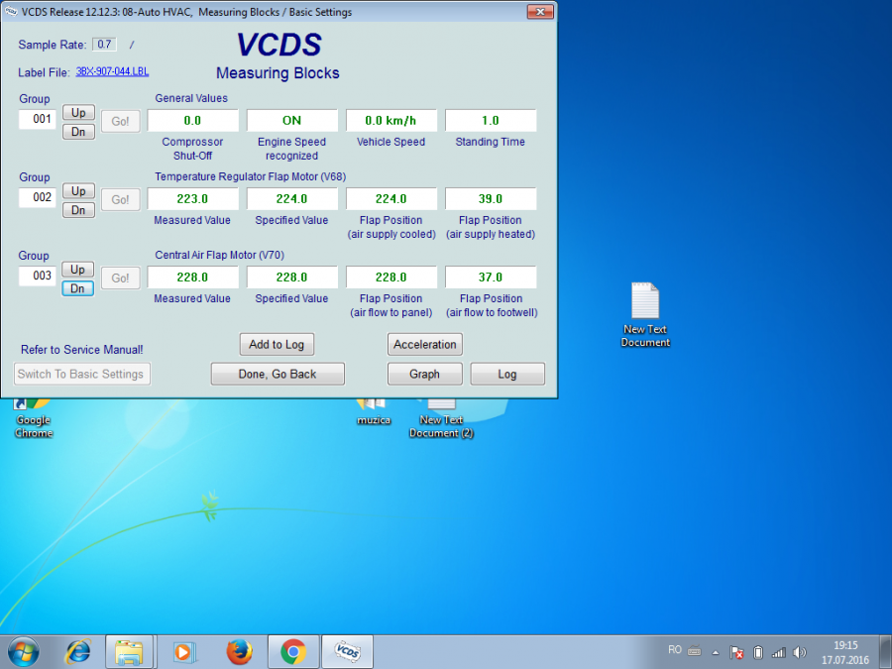Open Chrome from the taskbar
The image size is (892, 669).
click(x=292, y=651)
